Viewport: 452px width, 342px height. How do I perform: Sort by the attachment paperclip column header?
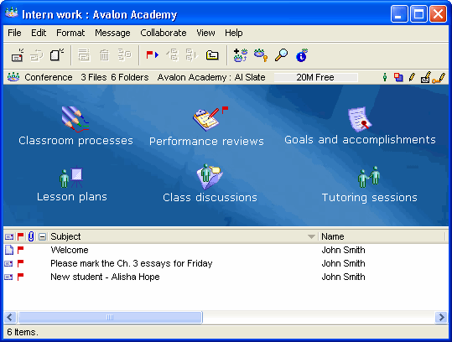[31, 236]
